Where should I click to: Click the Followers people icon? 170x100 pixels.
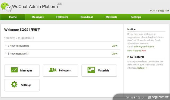pyautogui.click(x=53, y=70)
